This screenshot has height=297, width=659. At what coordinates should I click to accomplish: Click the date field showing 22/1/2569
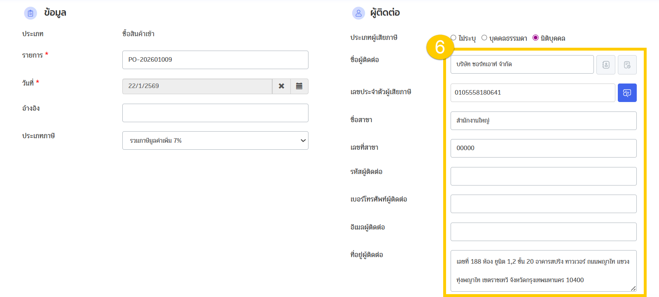tap(197, 86)
